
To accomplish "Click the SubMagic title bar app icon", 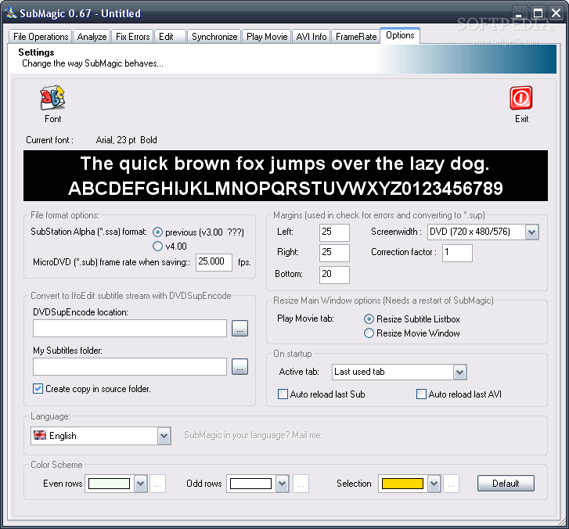I will [x=10, y=13].
